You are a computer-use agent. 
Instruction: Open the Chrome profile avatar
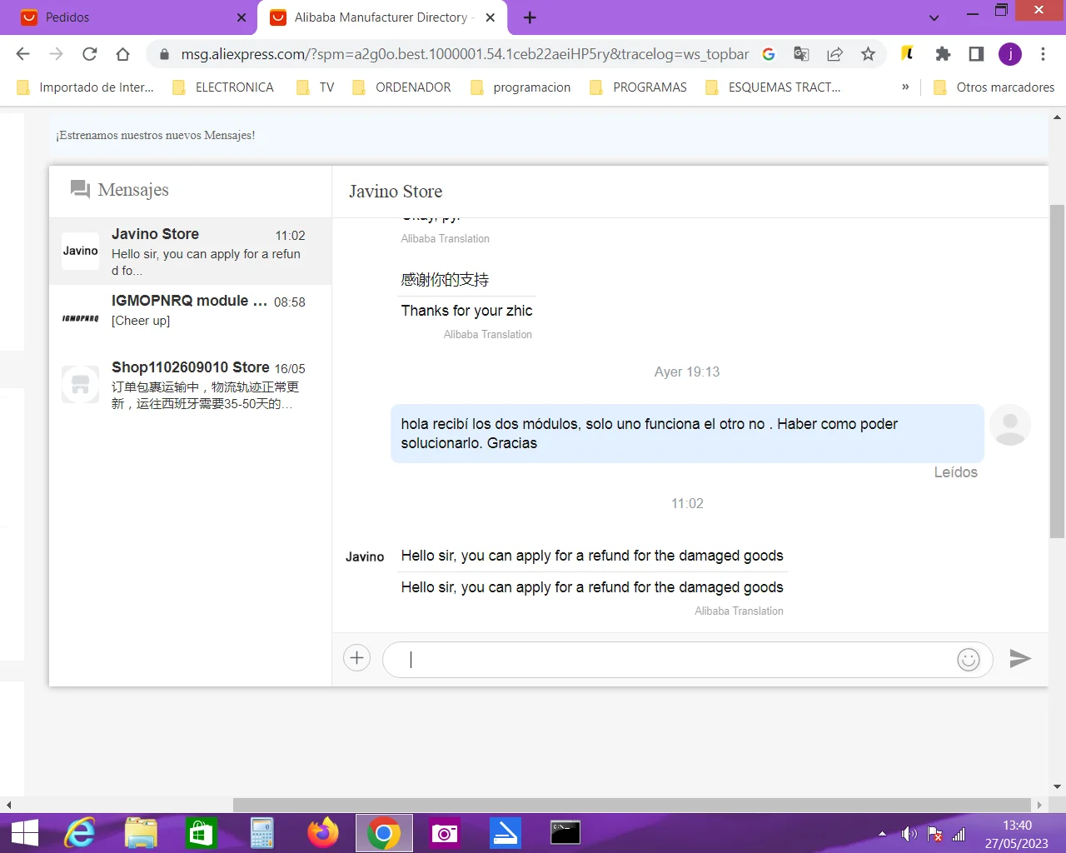coord(1010,54)
